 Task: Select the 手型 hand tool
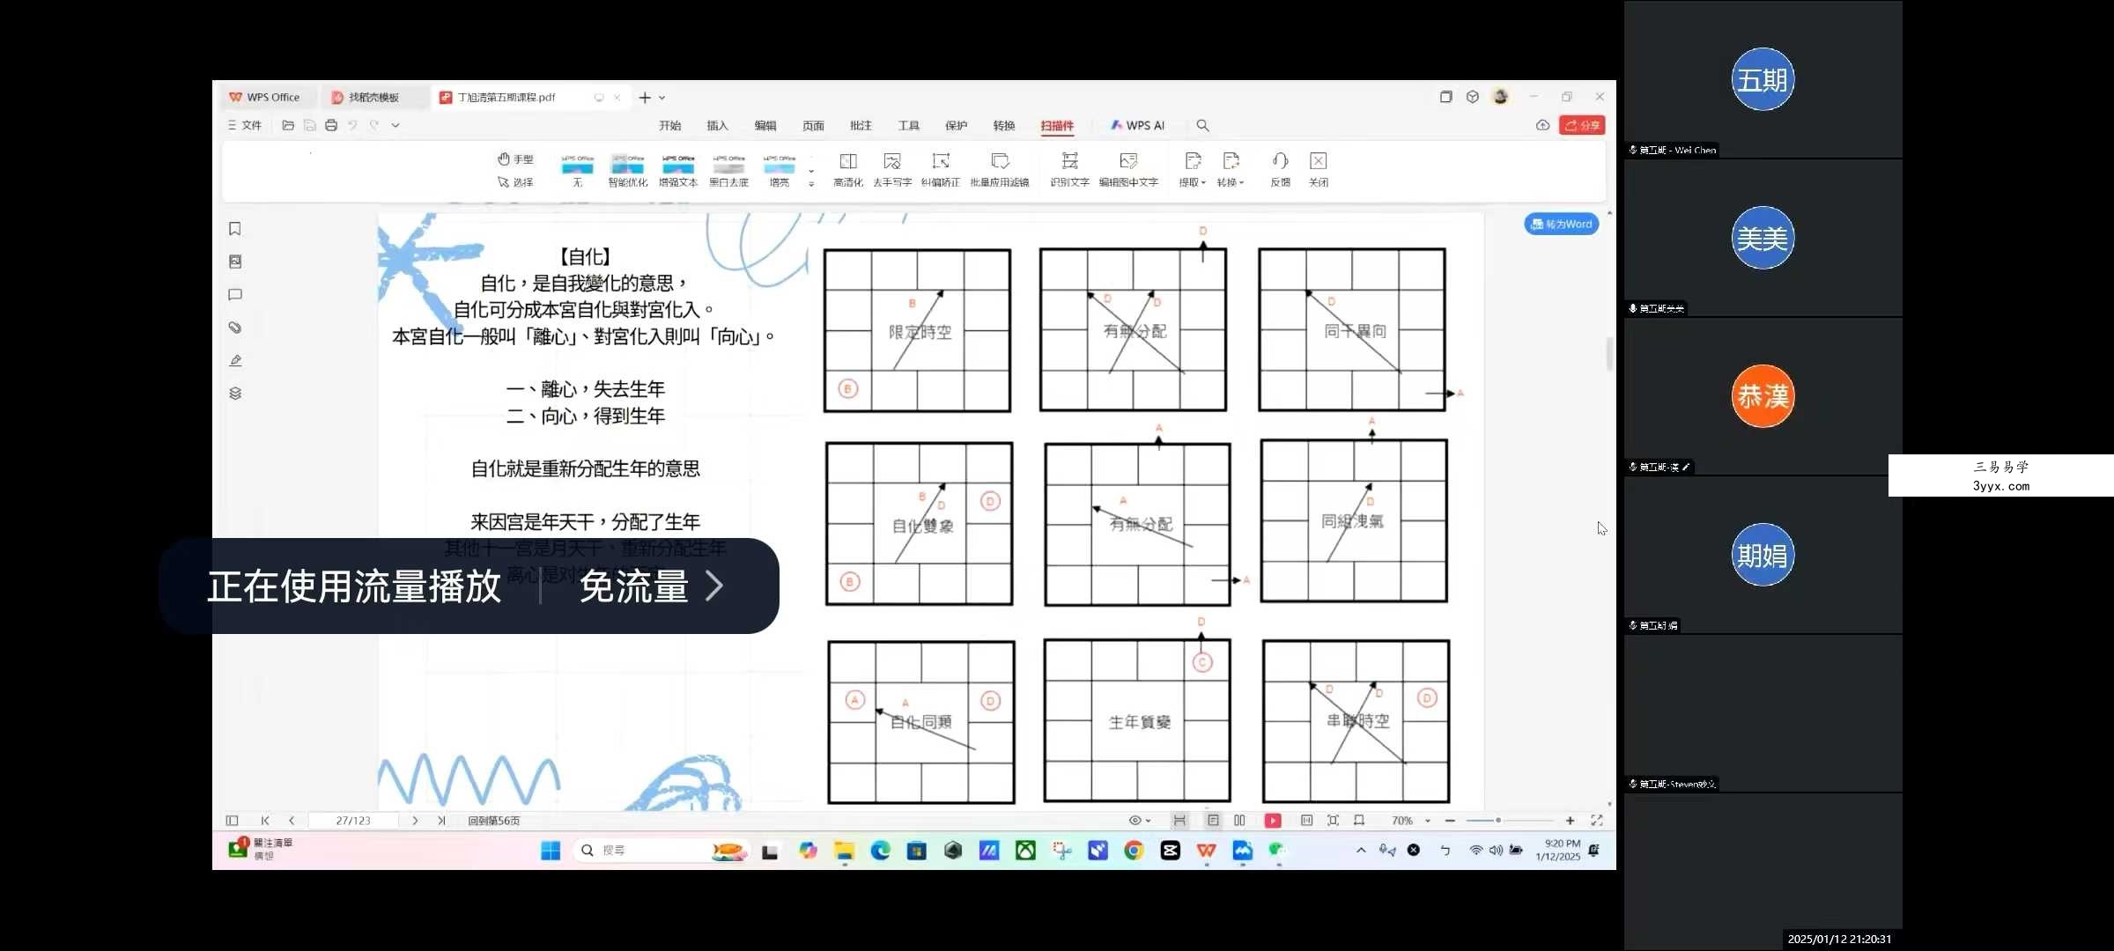click(x=516, y=159)
